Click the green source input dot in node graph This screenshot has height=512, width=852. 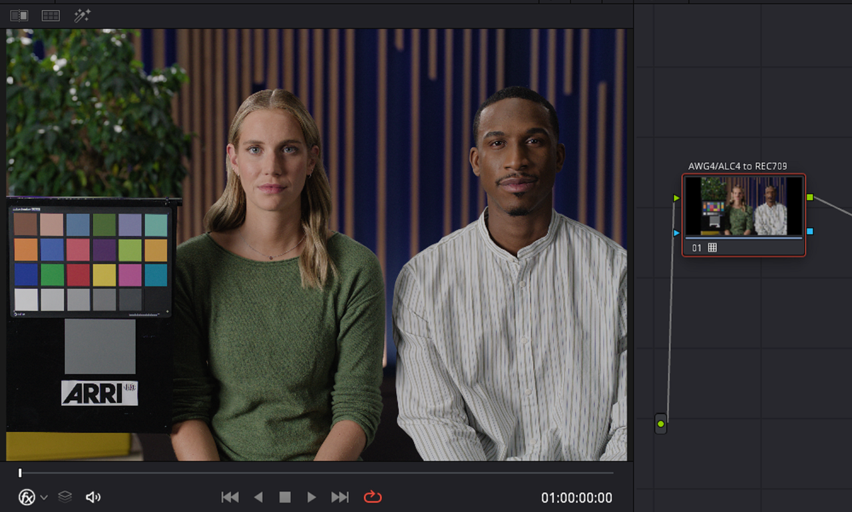[x=660, y=423]
